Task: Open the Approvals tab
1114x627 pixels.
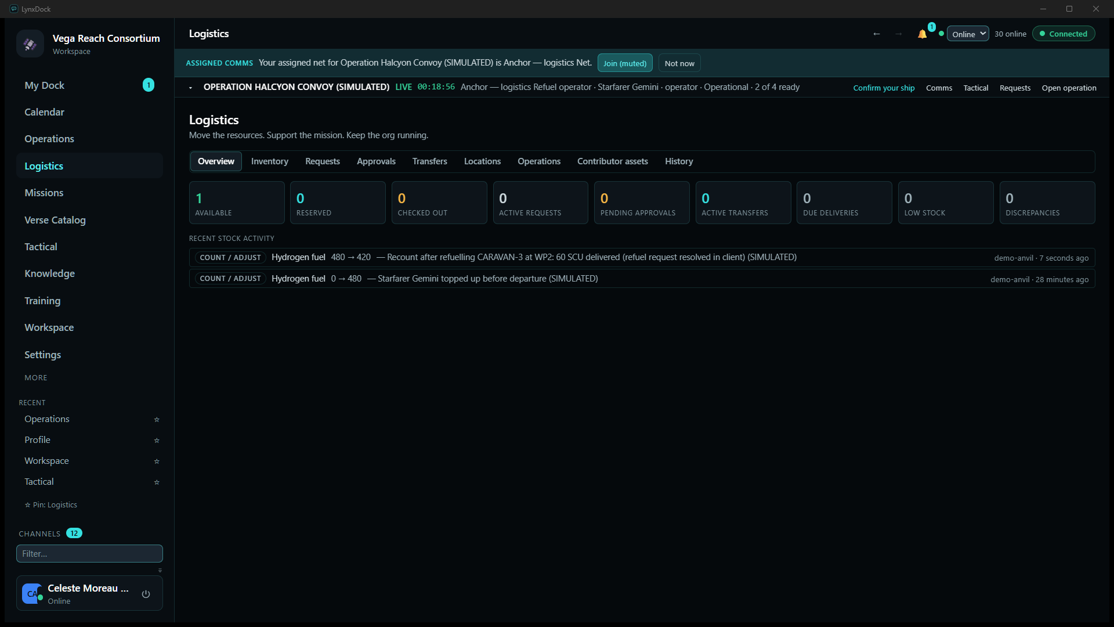Action: (376, 161)
